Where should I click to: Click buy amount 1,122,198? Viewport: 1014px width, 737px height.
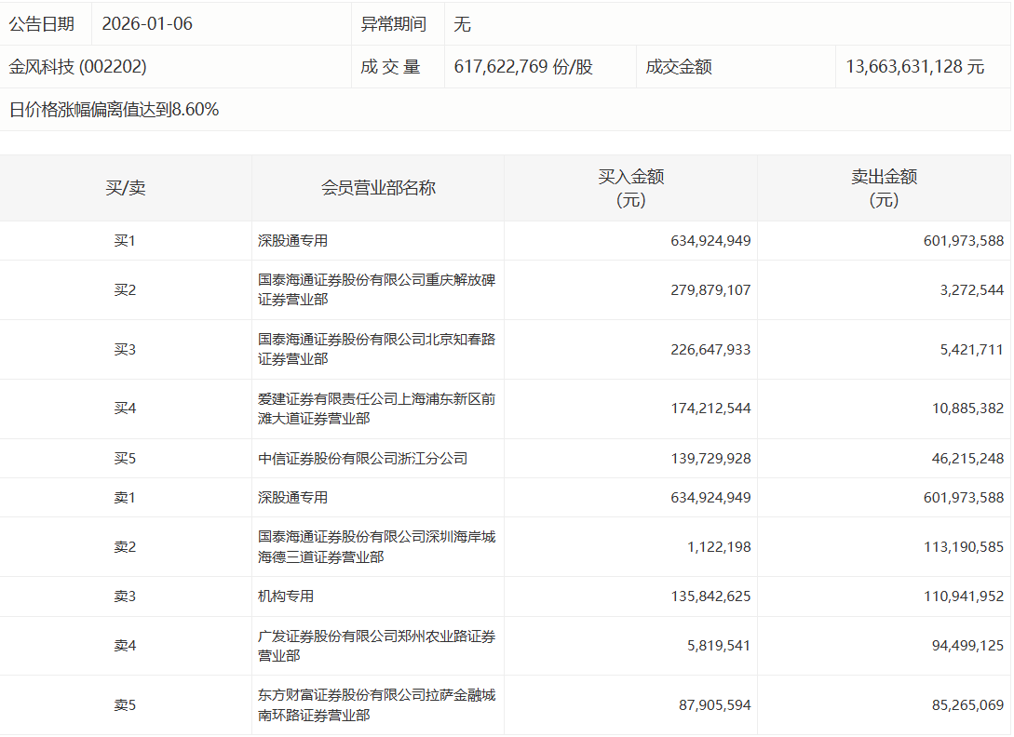tap(719, 547)
